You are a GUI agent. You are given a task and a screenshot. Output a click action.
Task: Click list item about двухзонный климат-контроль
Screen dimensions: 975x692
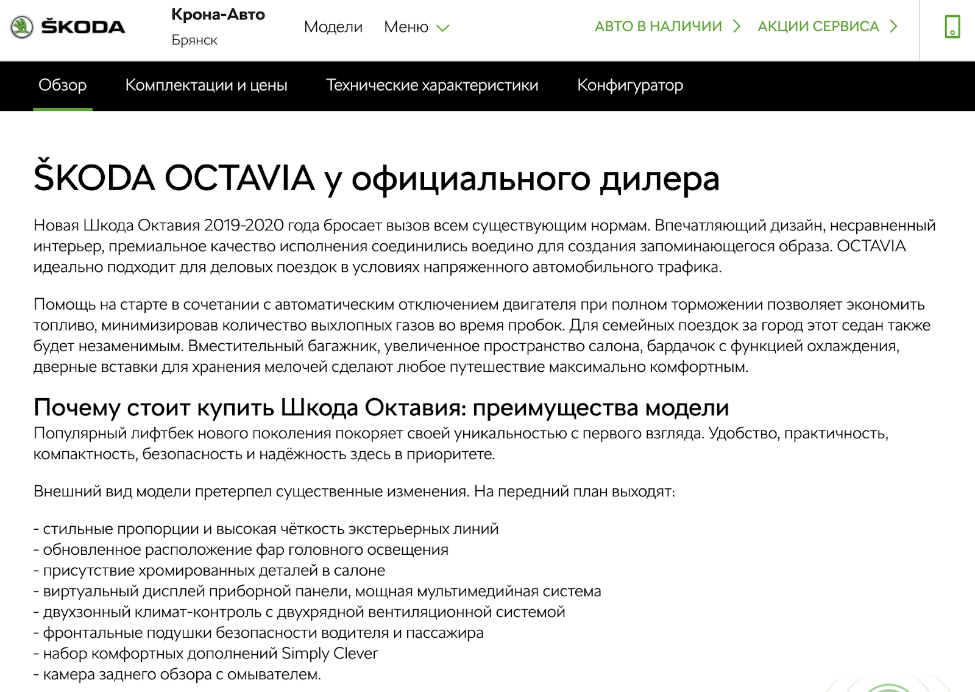click(x=299, y=612)
